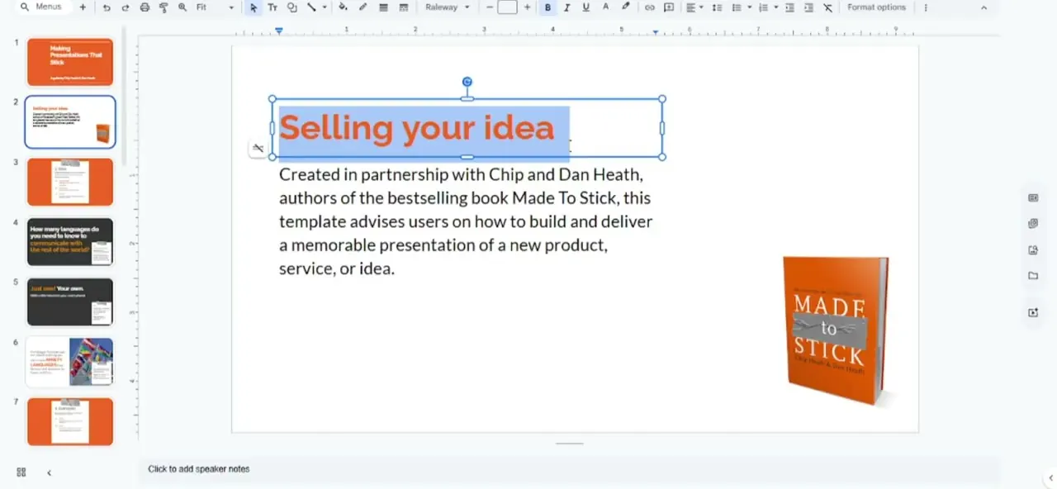1057x489 pixels.
Task: Select slide 1 thumbnail
Action: click(x=70, y=62)
